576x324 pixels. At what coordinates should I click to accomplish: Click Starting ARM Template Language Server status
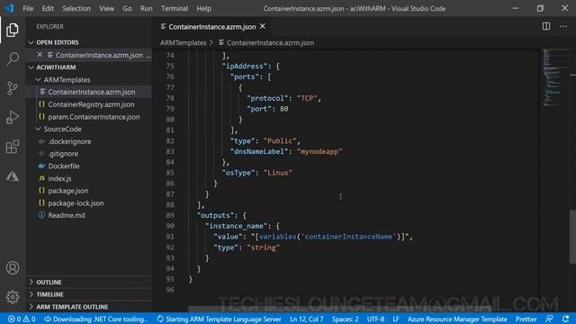point(219,319)
